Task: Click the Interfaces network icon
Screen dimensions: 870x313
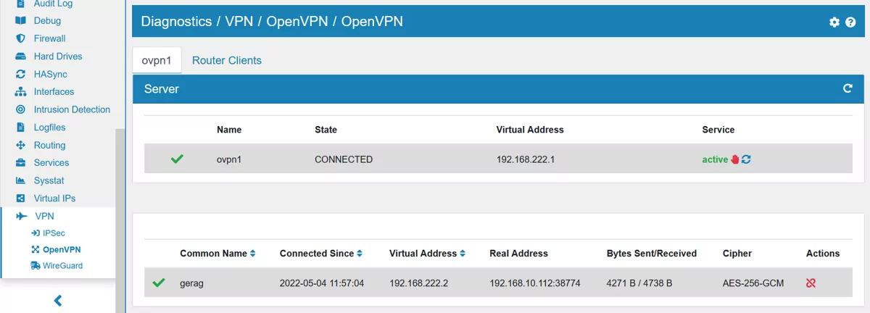Action: (20, 91)
